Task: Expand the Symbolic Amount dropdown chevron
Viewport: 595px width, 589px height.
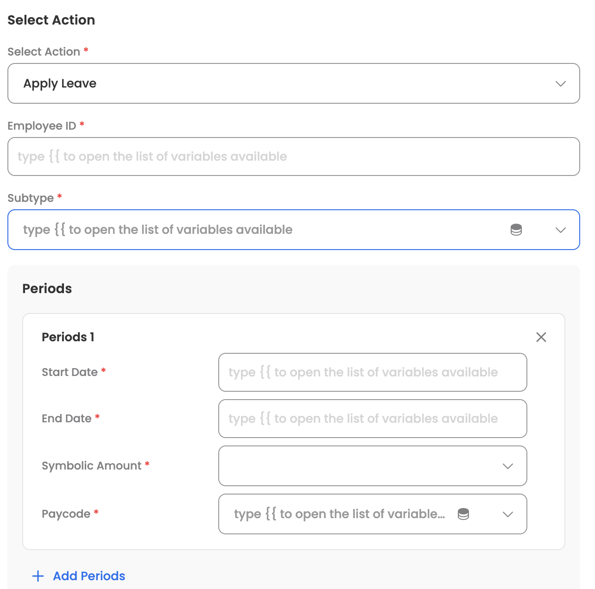Action: 508,466
